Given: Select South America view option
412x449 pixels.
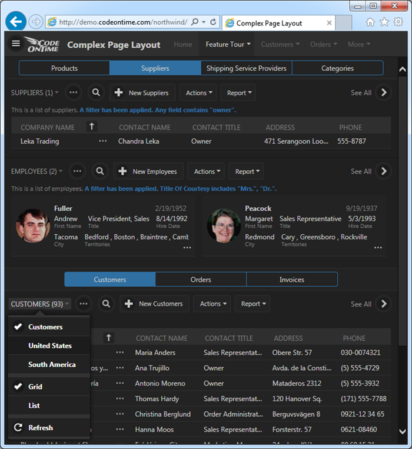Looking at the screenshot, I should click(49, 364).
